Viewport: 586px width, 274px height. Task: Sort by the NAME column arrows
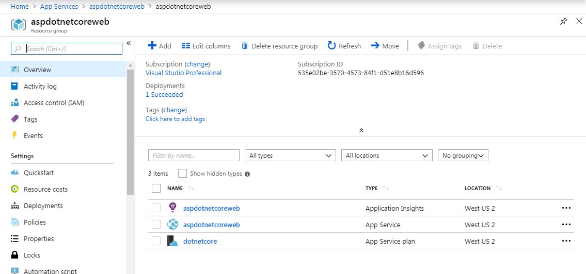coord(191,189)
